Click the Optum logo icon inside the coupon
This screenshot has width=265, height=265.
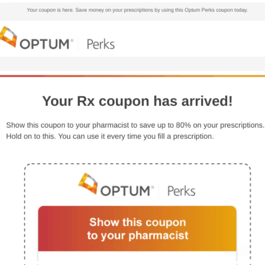(x=88, y=183)
